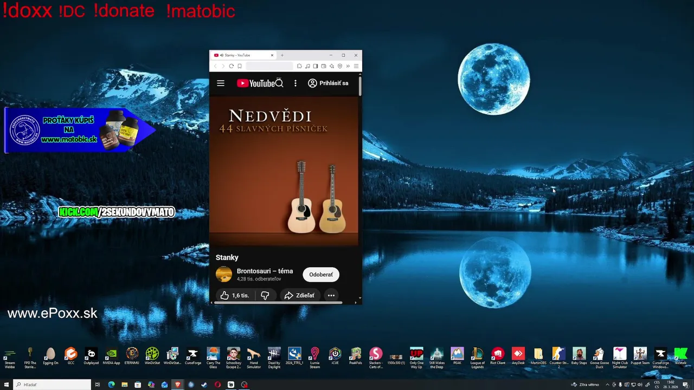This screenshot has width=694, height=390.
Task: Open Lumia Stream desktop shortcut
Action: click(x=315, y=357)
